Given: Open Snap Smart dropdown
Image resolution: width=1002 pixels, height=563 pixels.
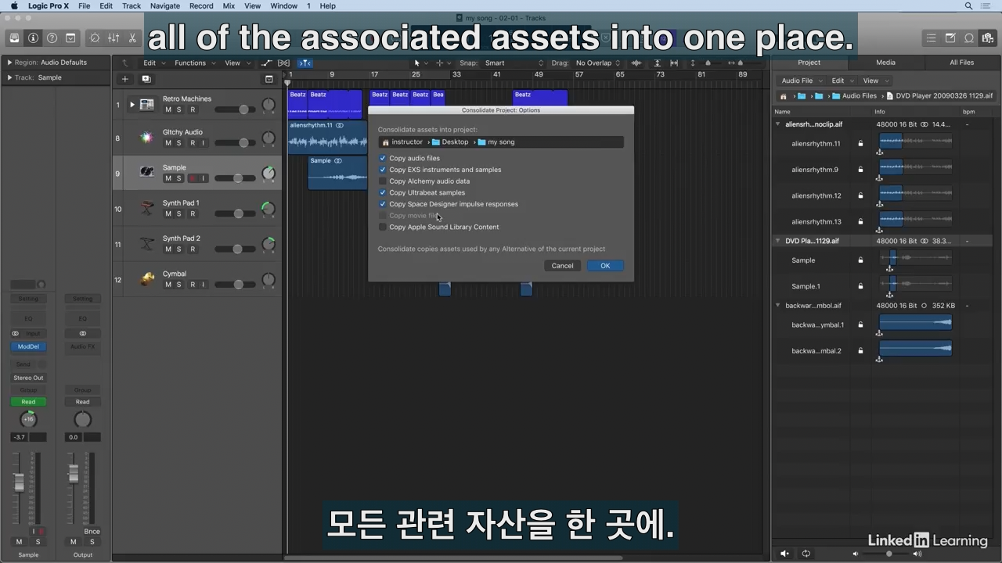Looking at the screenshot, I should (514, 63).
